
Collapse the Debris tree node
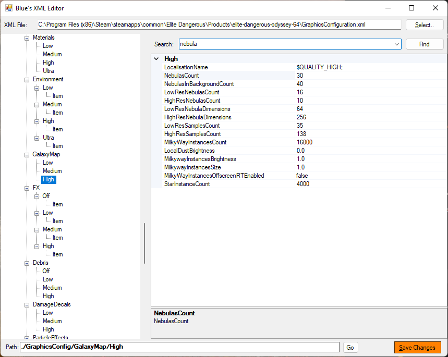click(27, 263)
